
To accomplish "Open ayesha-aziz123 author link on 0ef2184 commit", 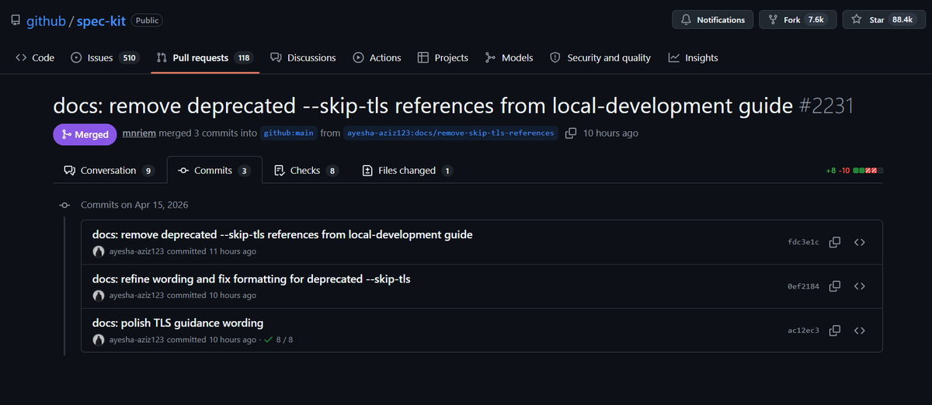I will pos(137,296).
